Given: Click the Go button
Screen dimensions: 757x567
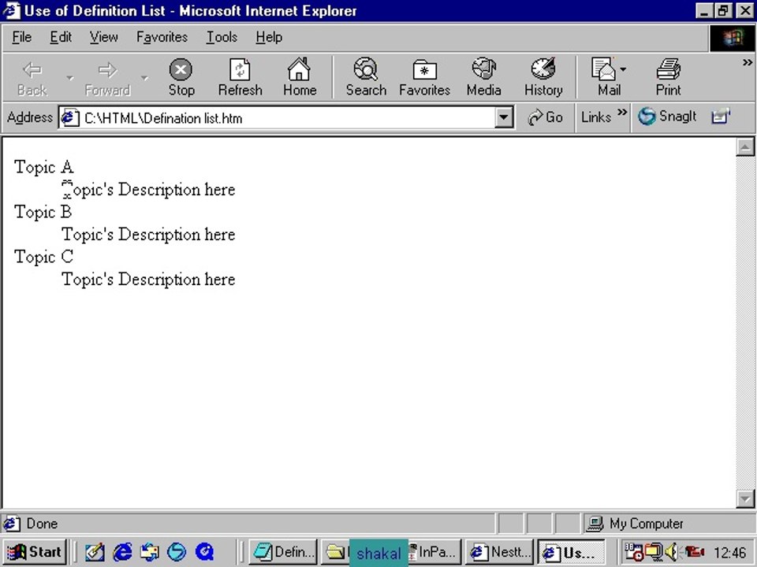Looking at the screenshot, I should tap(545, 117).
